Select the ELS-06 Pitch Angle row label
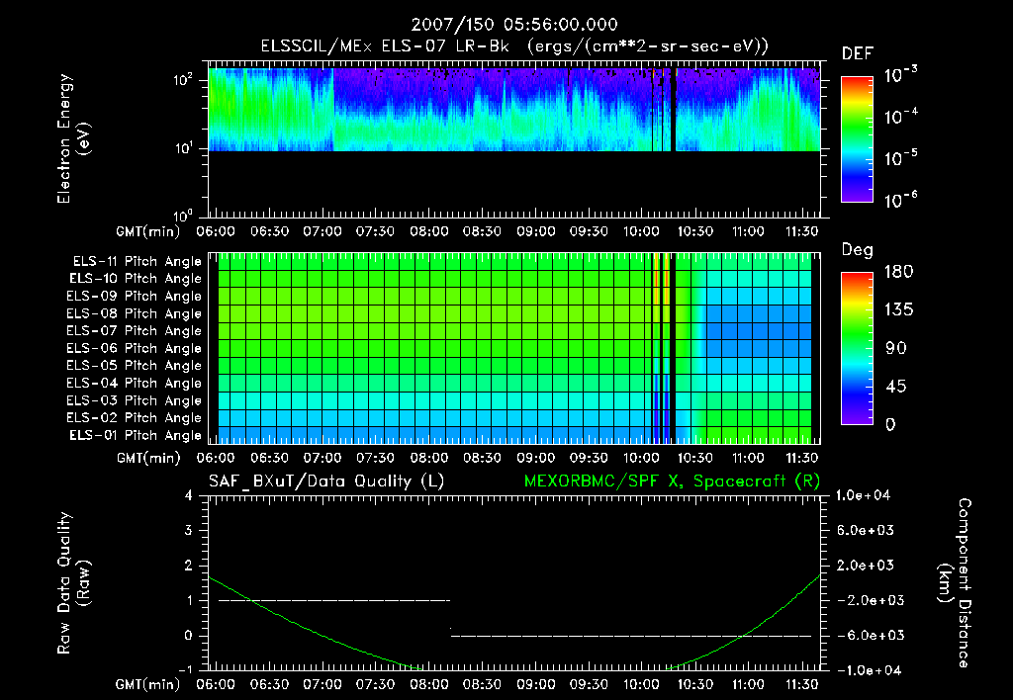The height and width of the screenshot is (700, 1013). (x=135, y=348)
